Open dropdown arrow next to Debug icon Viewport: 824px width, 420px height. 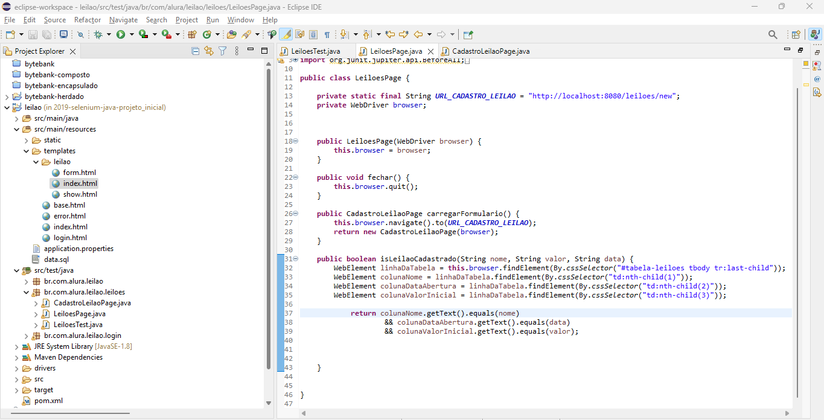[x=109, y=34]
